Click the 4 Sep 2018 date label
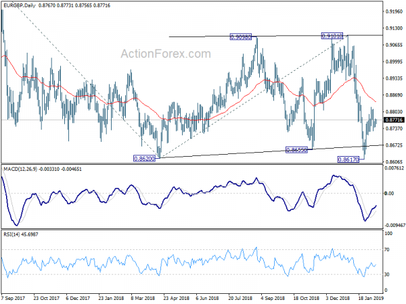The width and height of the screenshot is (406, 304). coord(273,298)
